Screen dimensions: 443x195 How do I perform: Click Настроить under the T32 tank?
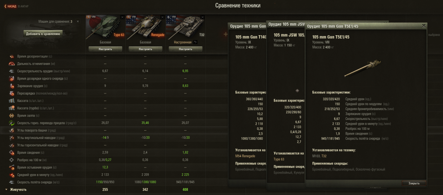[186, 49]
